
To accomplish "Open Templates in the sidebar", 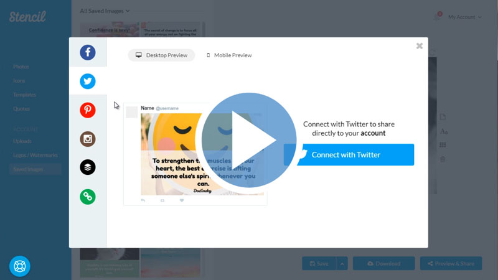I will point(25,95).
